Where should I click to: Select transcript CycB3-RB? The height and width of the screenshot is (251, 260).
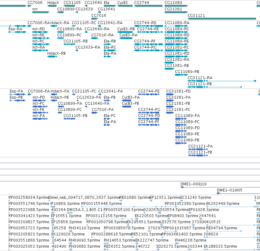click(126, 29)
